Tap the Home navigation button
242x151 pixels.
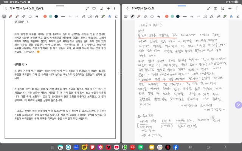pyautogui.click(x=208, y=147)
